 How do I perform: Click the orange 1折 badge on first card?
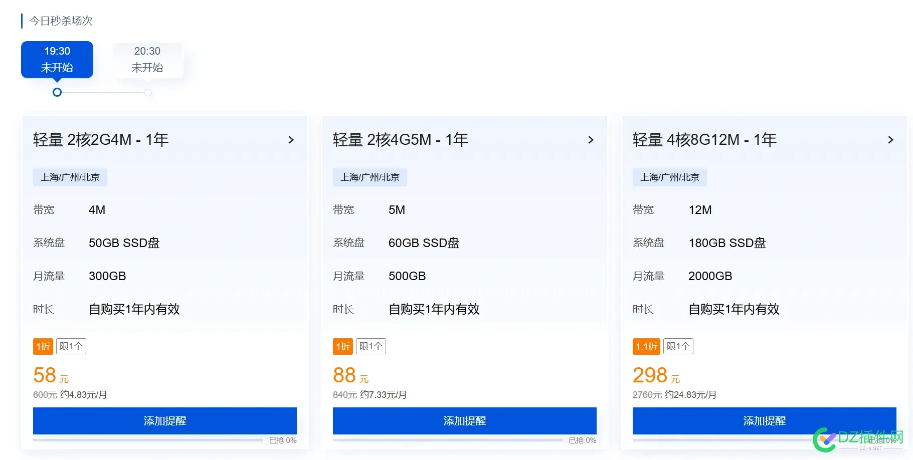coord(43,346)
